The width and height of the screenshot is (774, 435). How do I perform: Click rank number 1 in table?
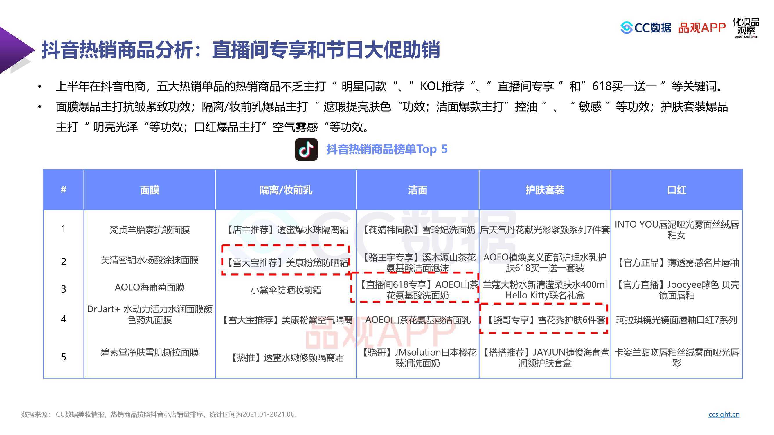[63, 229]
